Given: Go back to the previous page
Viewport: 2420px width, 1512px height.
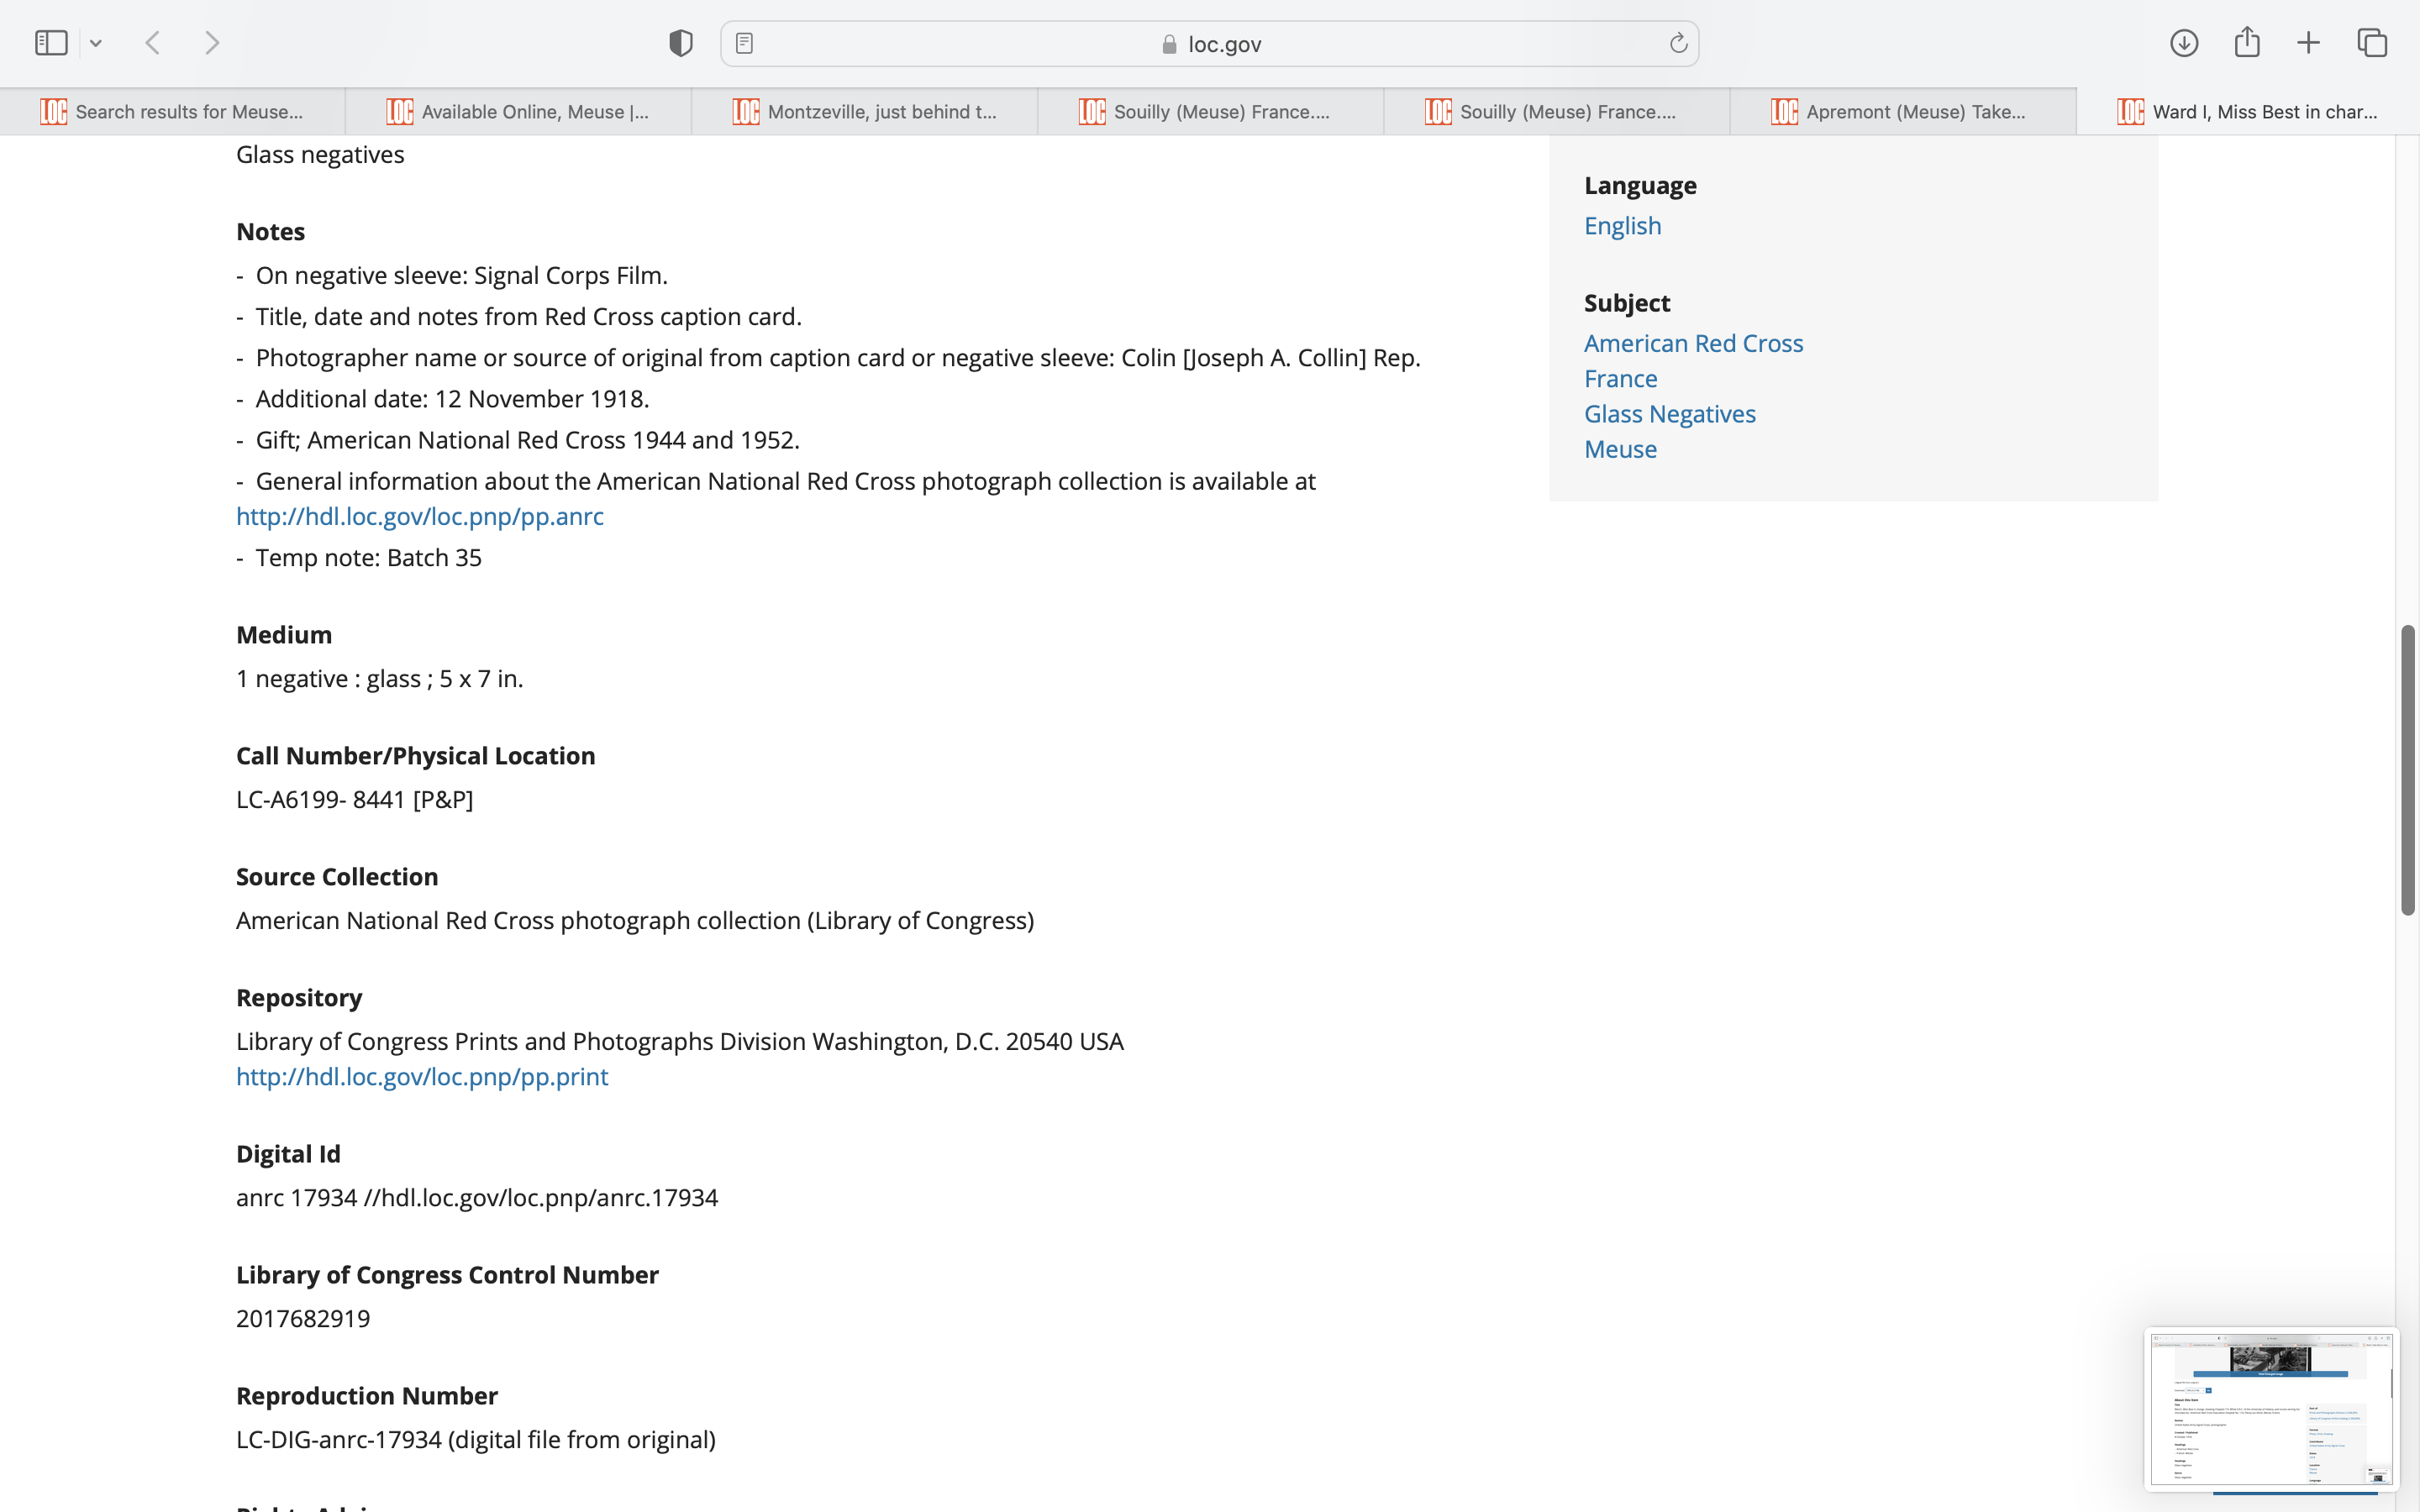Looking at the screenshot, I should click(x=153, y=43).
